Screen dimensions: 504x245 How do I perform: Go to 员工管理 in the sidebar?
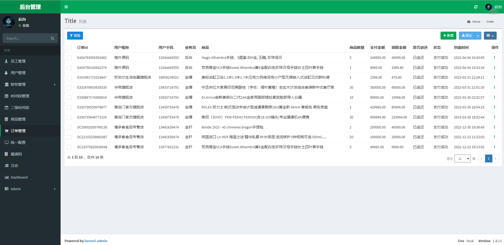[x=18, y=61]
